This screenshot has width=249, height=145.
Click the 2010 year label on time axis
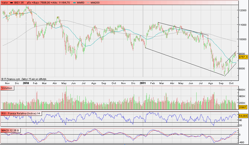coord(26,83)
